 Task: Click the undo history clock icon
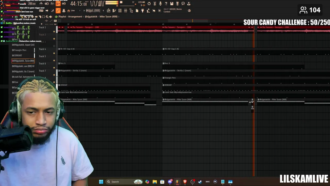pos(149,4)
